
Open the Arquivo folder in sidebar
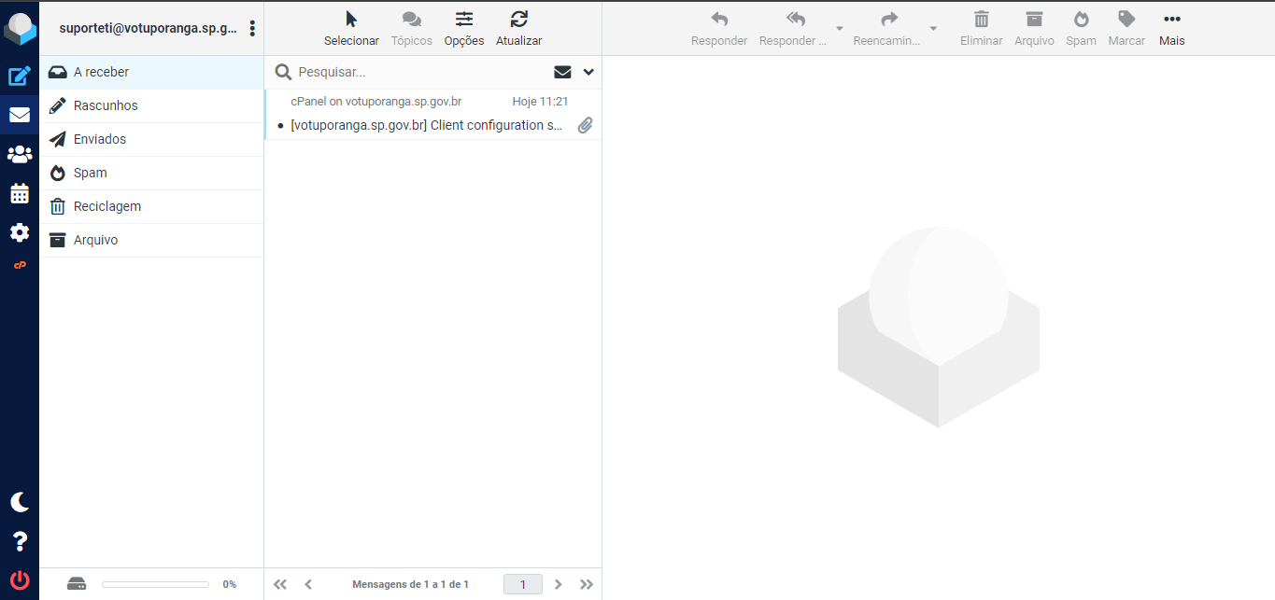pos(151,240)
